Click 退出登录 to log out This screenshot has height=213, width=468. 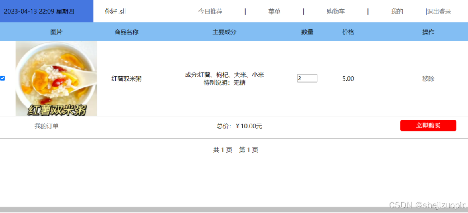click(439, 12)
